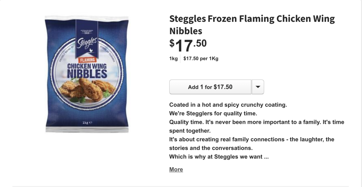Click the 'Coated in a hot and spicy' line

[228, 105]
